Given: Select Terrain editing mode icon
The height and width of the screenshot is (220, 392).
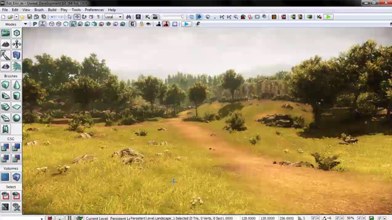Looking at the screenshot, I should (x=5, y=44).
